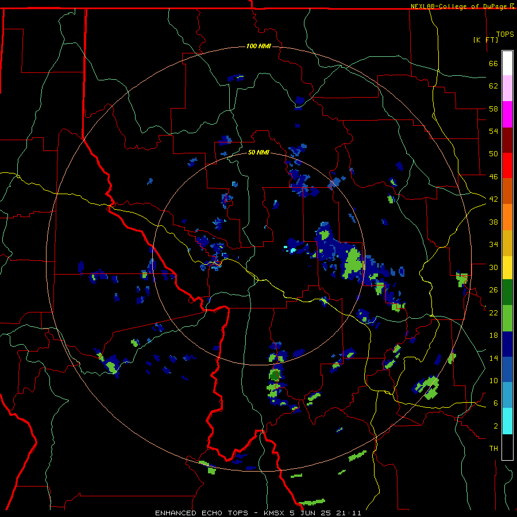
Task: Pick the yellow swatch beside label 30
Action: tap(507, 267)
